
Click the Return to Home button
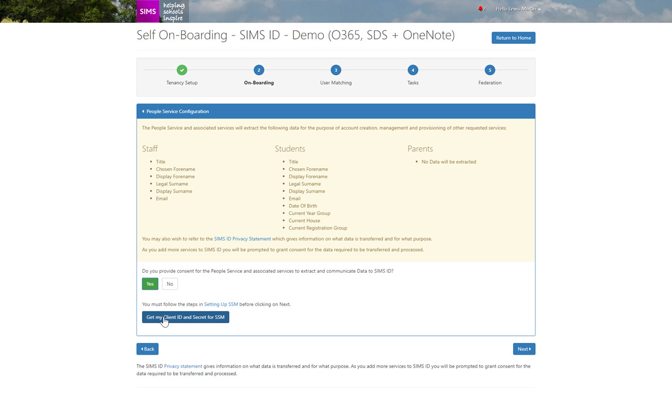(514, 38)
